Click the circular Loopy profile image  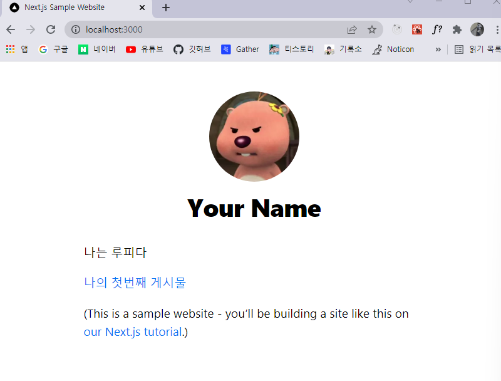pyautogui.click(x=254, y=137)
